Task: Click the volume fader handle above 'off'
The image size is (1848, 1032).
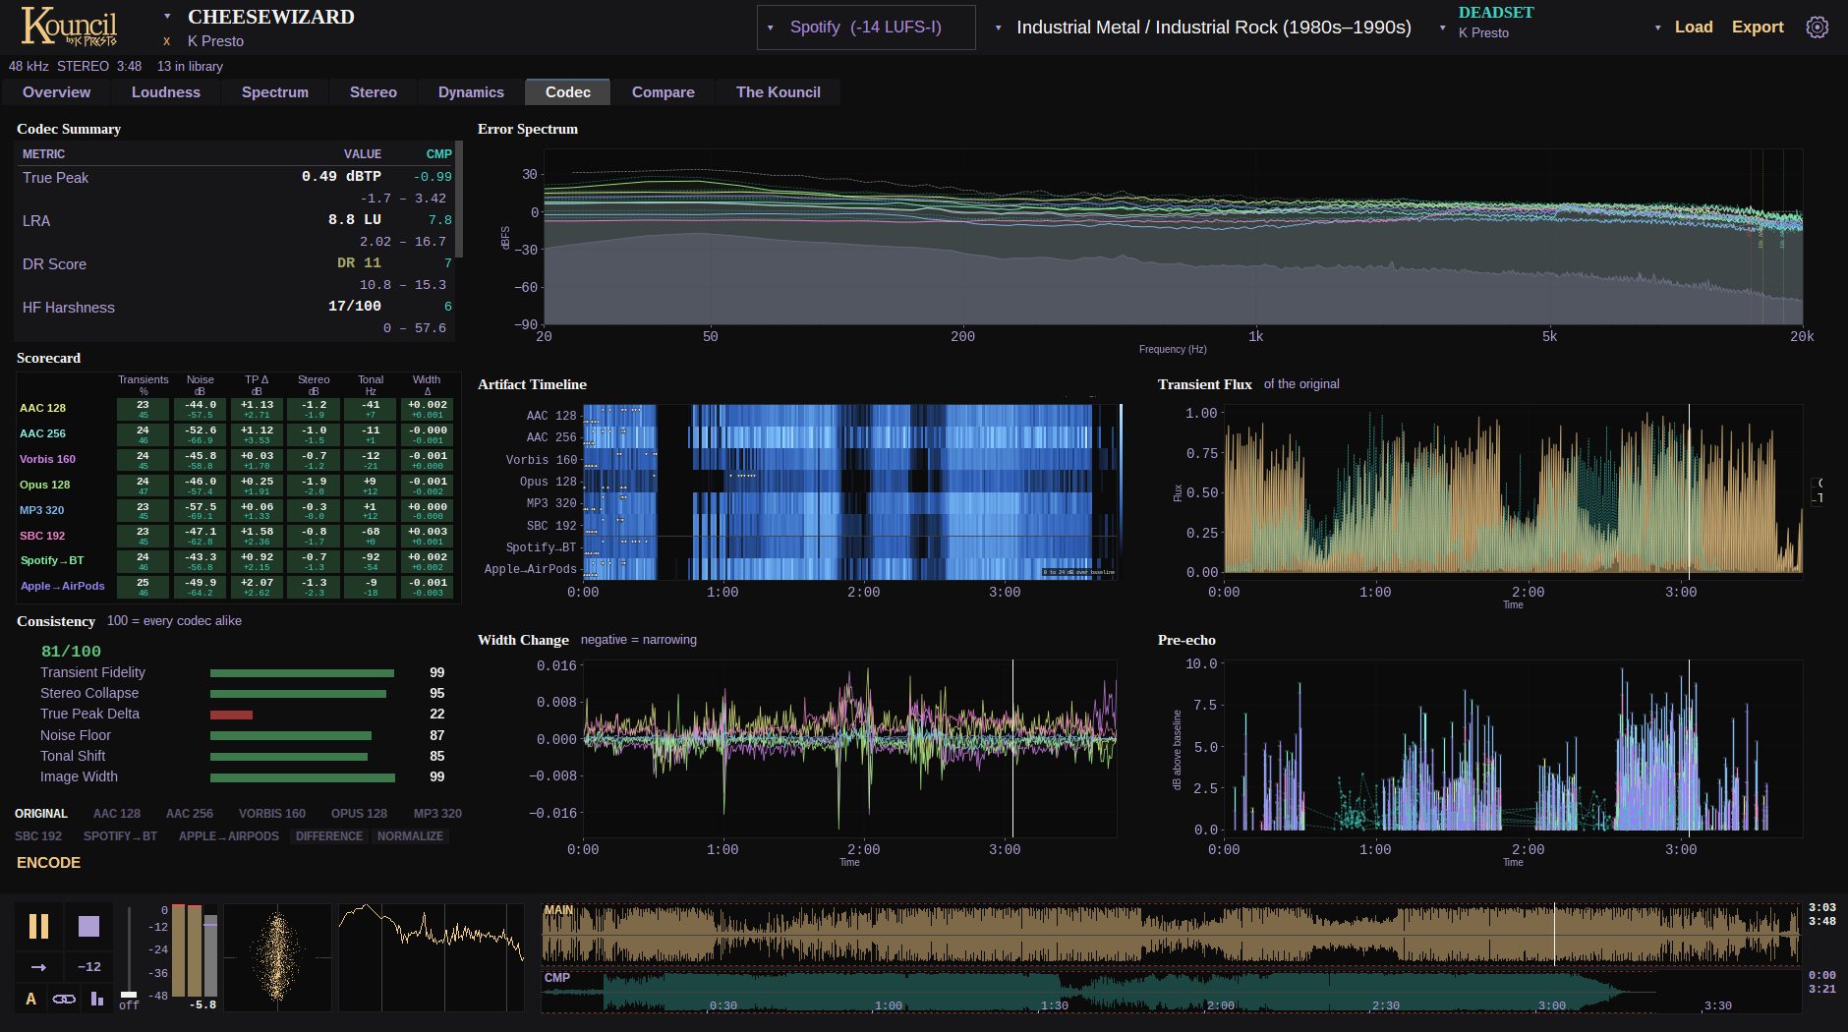Action: point(129,995)
